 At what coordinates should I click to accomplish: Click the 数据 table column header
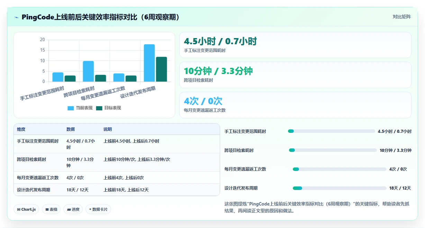pos(71,129)
